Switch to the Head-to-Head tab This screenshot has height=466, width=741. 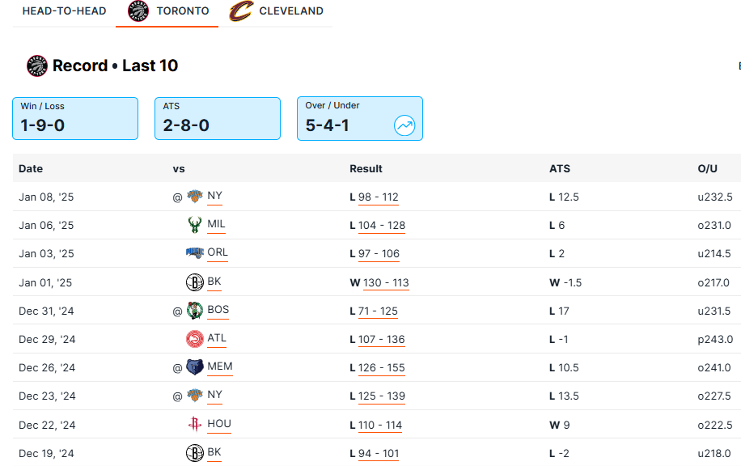click(64, 11)
